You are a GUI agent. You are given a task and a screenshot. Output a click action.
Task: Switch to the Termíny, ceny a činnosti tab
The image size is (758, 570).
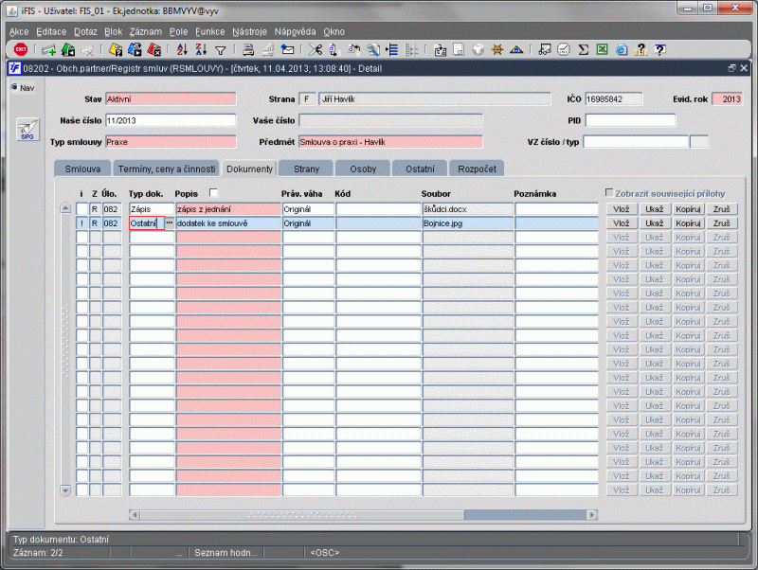pyautogui.click(x=167, y=169)
